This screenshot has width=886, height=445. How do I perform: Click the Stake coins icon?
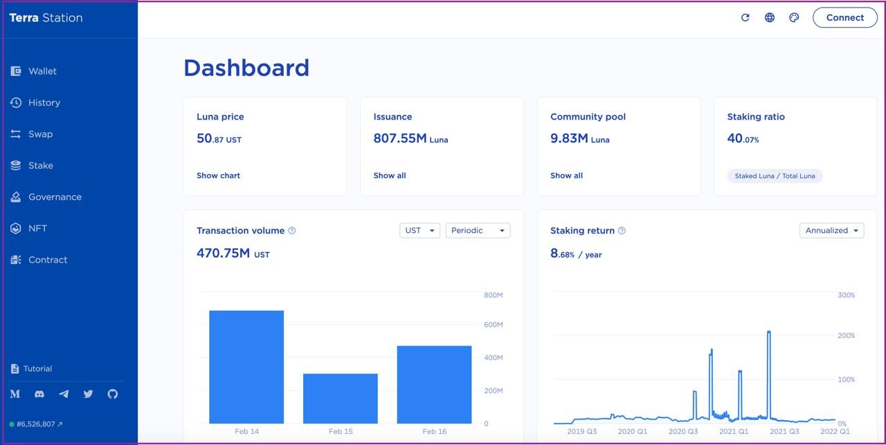16,165
